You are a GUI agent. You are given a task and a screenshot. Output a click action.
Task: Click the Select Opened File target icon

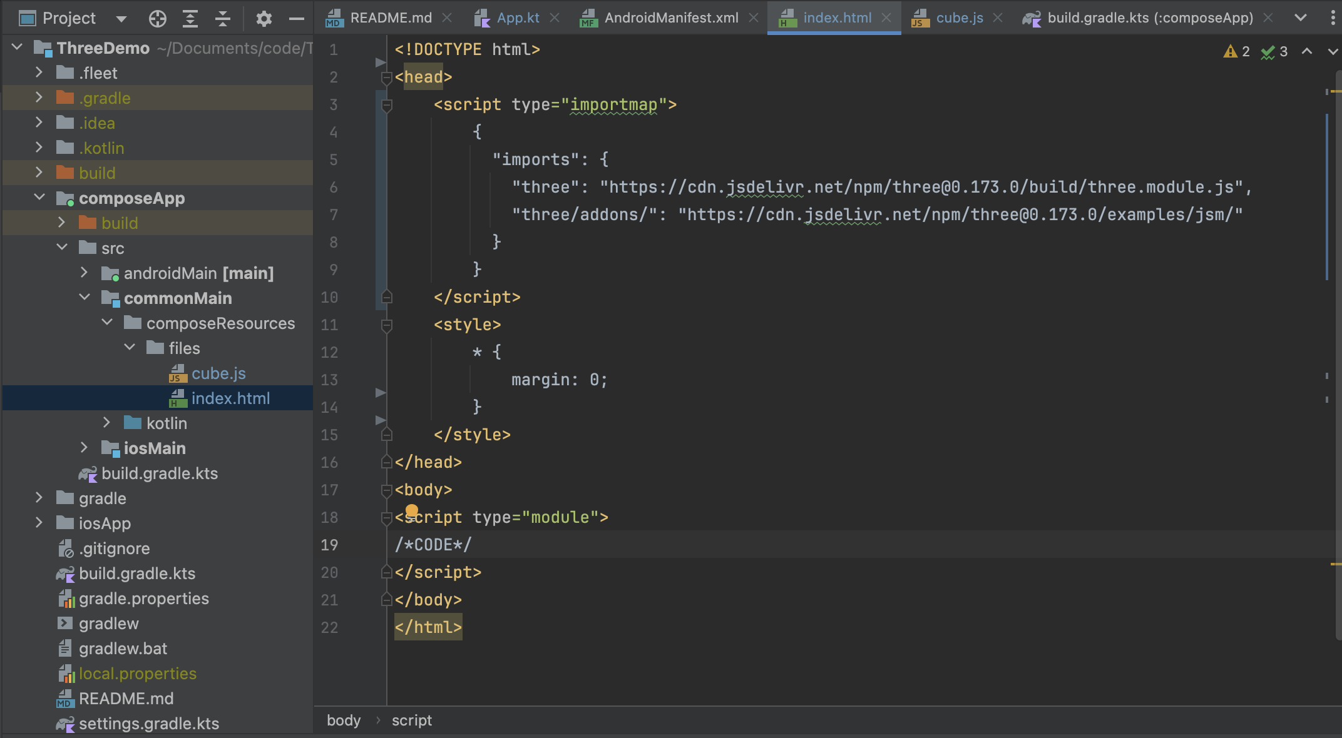158,19
